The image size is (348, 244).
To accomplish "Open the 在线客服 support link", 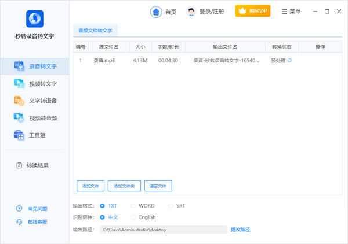I will [37, 221].
